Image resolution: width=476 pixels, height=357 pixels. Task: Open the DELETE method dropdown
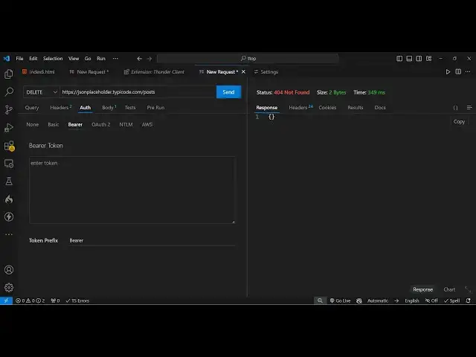coord(42,92)
